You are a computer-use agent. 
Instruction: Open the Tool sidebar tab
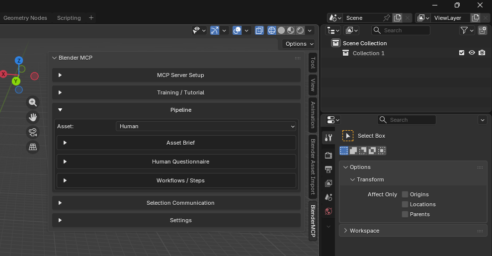[313, 63]
